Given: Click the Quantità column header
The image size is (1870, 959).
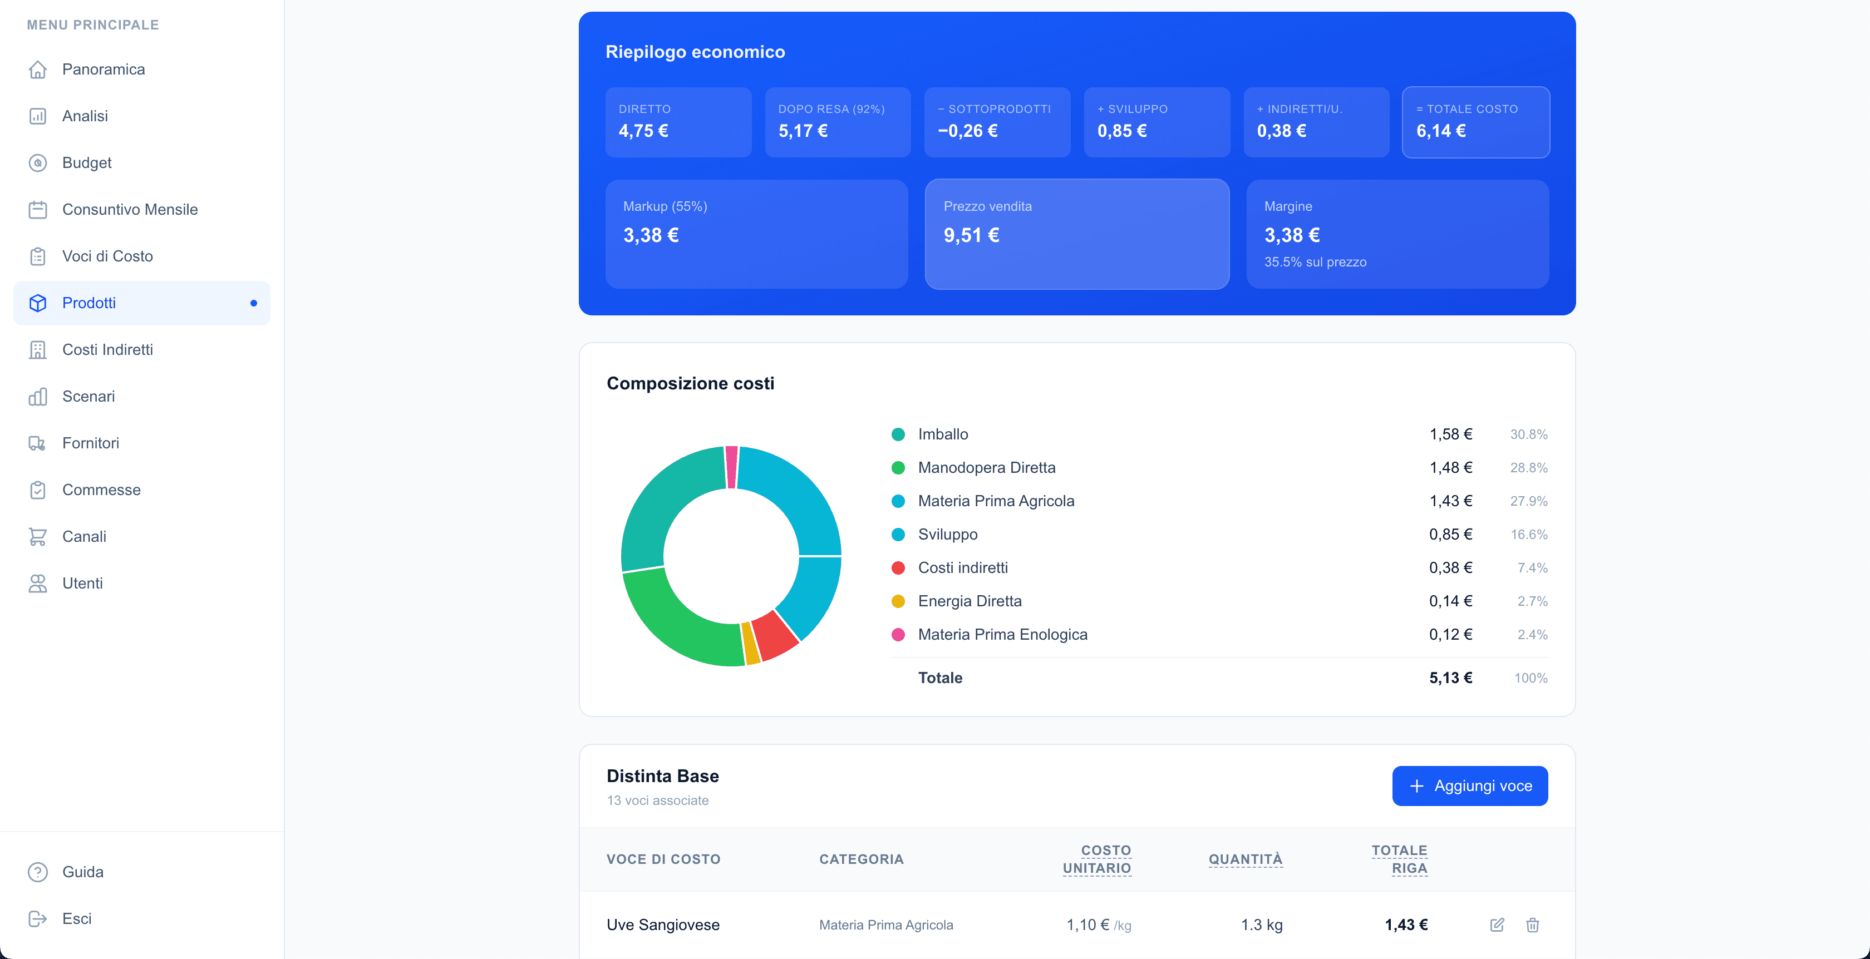Looking at the screenshot, I should point(1246,859).
